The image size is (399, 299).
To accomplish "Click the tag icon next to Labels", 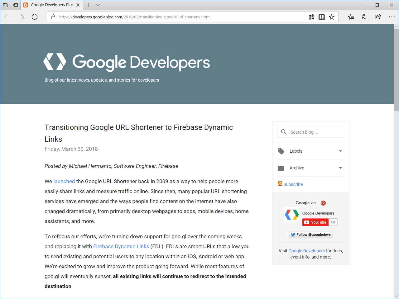I will point(281,151).
